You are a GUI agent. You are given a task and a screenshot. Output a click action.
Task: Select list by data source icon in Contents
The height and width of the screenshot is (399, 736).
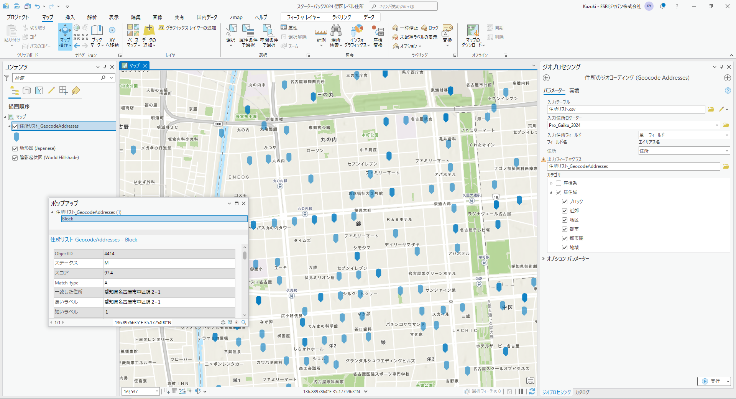26,90
